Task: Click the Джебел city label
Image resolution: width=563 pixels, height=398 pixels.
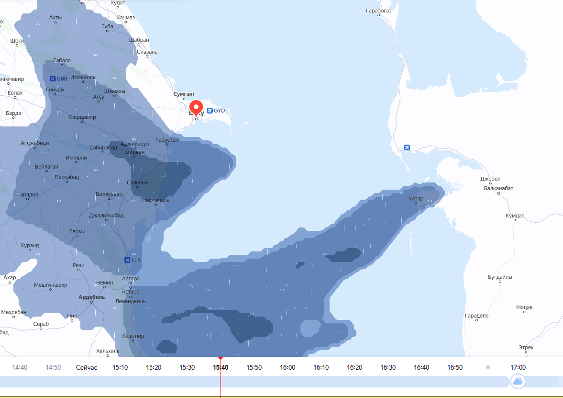Action: pos(490,179)
